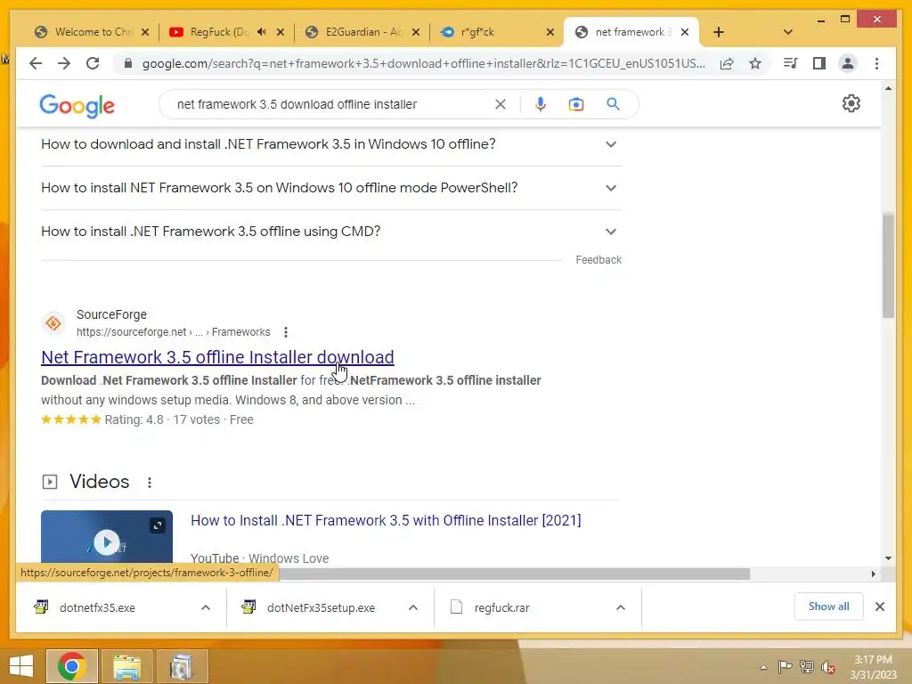912x684 pixels.
Task: Open more options for SourceForge result
Action: 286,332
